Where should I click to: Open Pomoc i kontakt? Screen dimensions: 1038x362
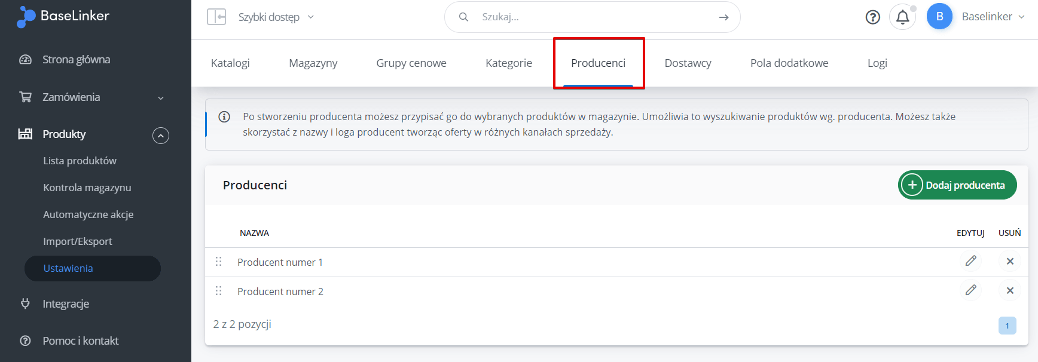click(81, 340)
